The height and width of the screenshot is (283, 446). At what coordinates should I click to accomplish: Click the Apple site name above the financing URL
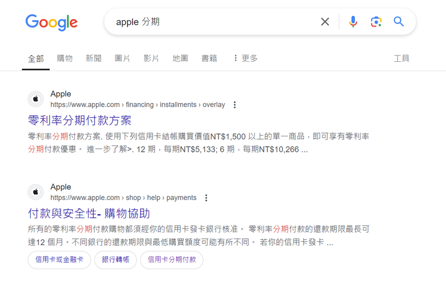pyautogui.click(x=61, y=94)
